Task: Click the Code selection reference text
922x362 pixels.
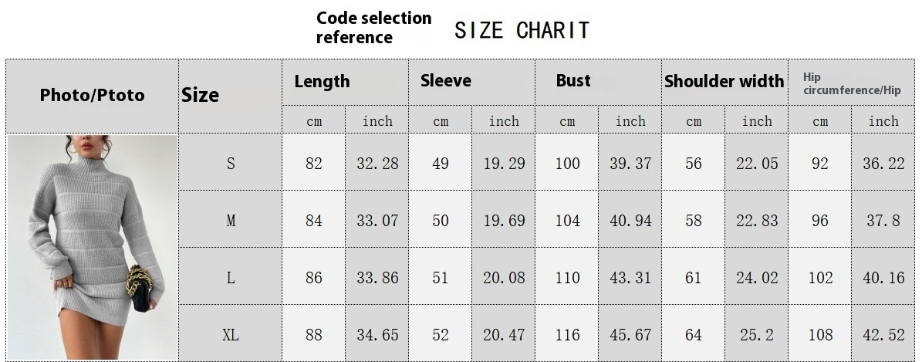Action: tap(373, 28)
